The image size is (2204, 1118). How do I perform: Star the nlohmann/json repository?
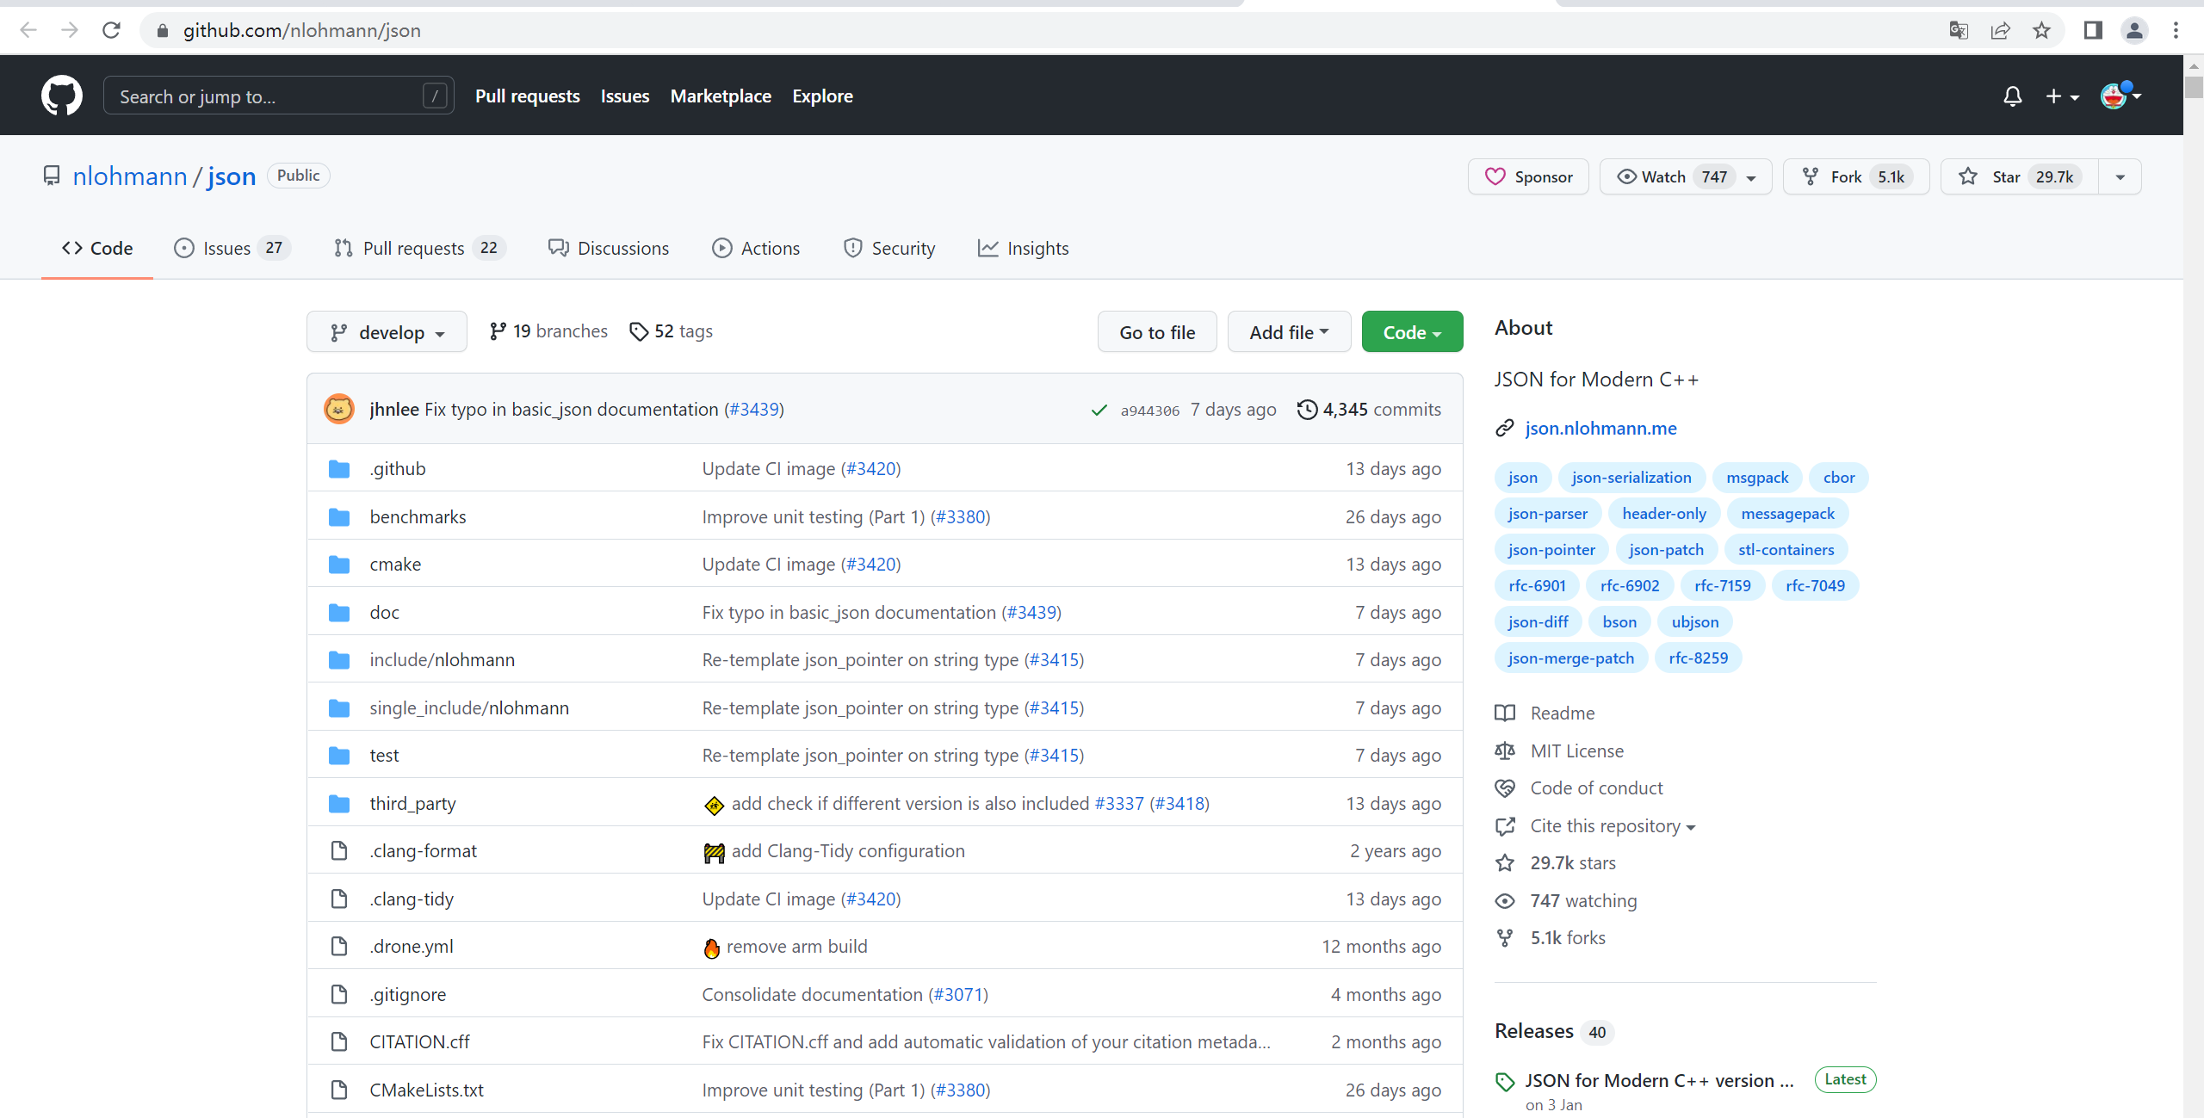tap(2018, 176)
